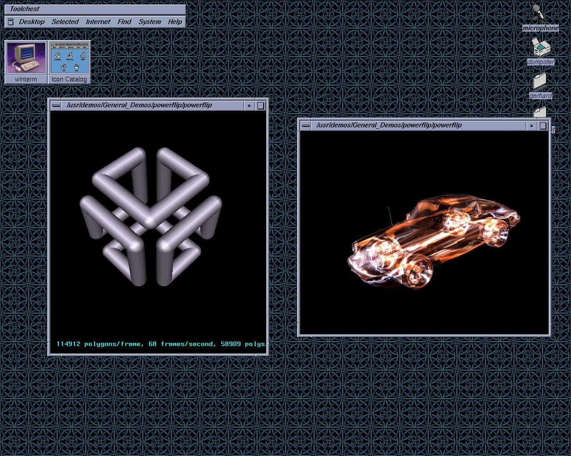Click the Toolchest icon left of Desktop
The width and height of the screenshot is (571, 456).
[11, 22]
